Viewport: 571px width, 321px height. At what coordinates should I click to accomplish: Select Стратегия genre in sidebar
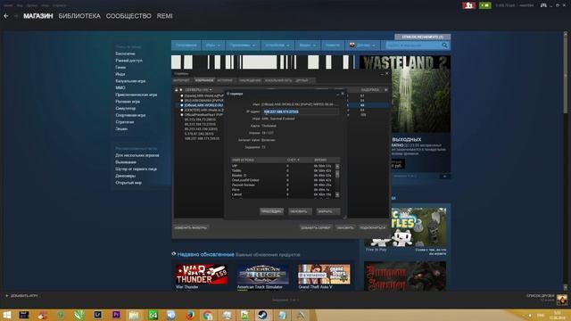125,122
